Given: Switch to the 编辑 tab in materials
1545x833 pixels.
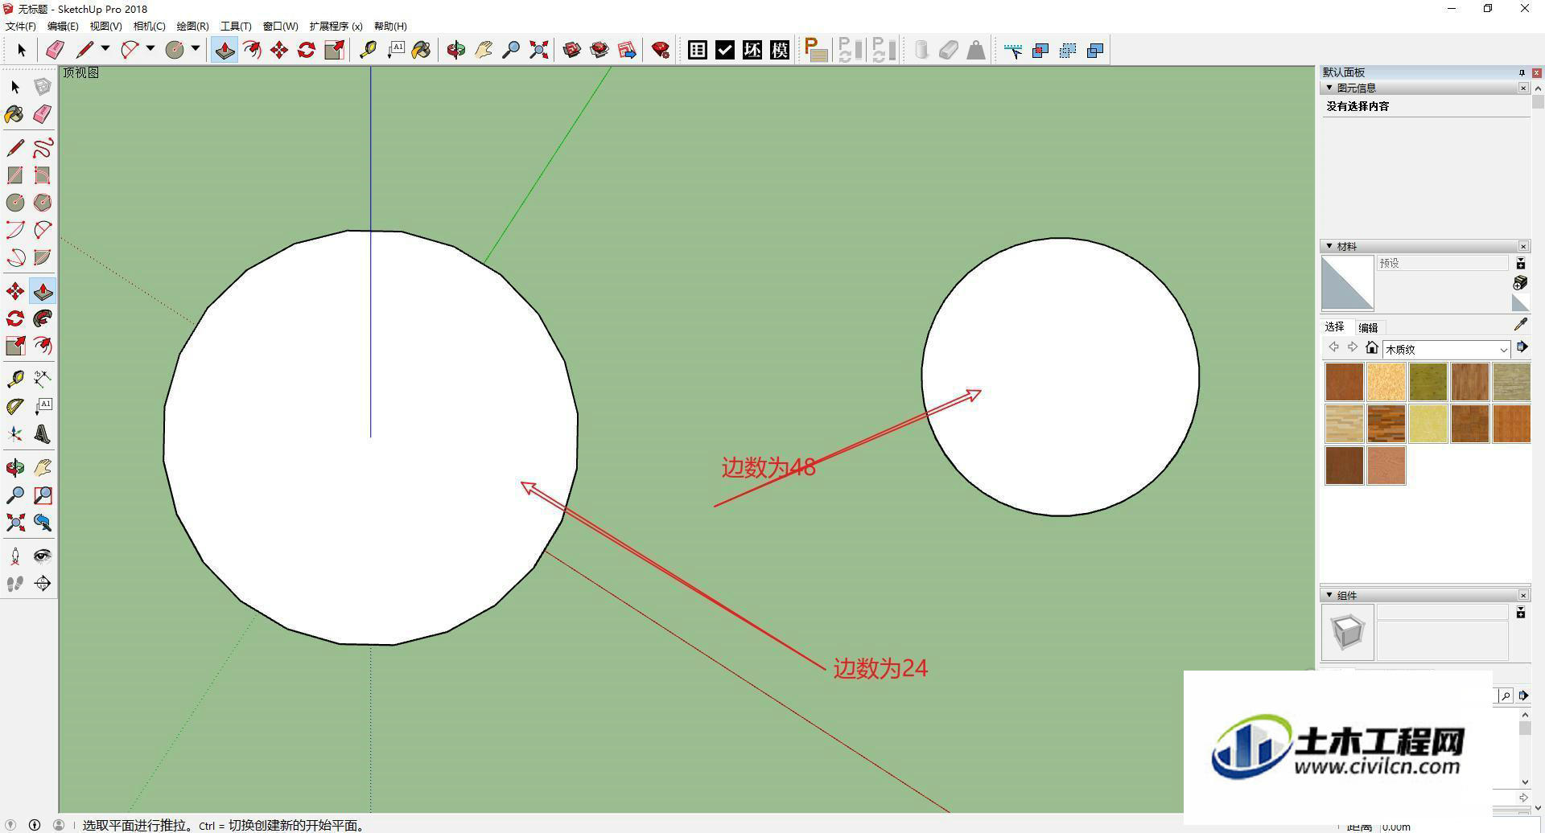Looking at the screenshot, I should (1368, 327).
